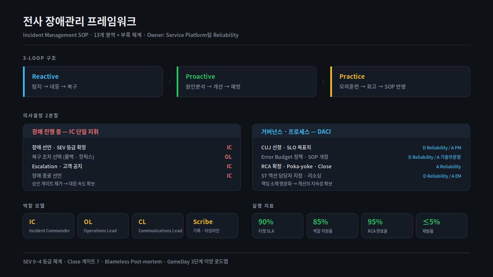
Task: Click the row 장애 종료 선언
Action: click(x=132, y=176)
